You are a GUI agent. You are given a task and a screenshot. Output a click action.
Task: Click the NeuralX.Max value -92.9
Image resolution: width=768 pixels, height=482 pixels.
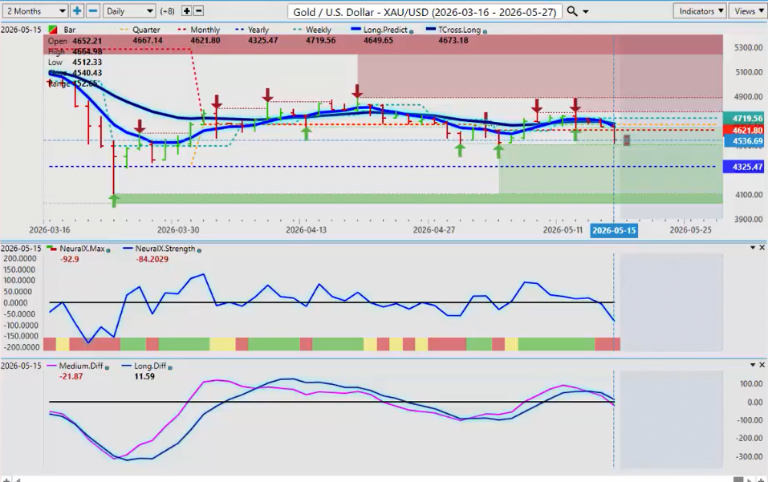[69, 259]
